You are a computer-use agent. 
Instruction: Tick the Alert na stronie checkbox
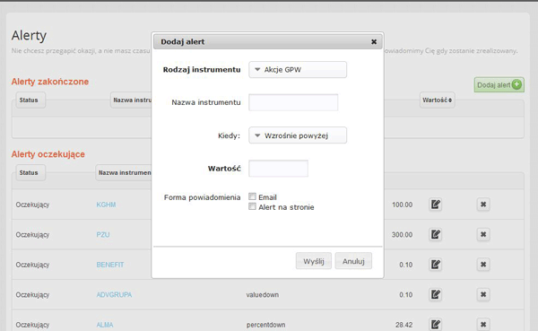pos(252,206)
